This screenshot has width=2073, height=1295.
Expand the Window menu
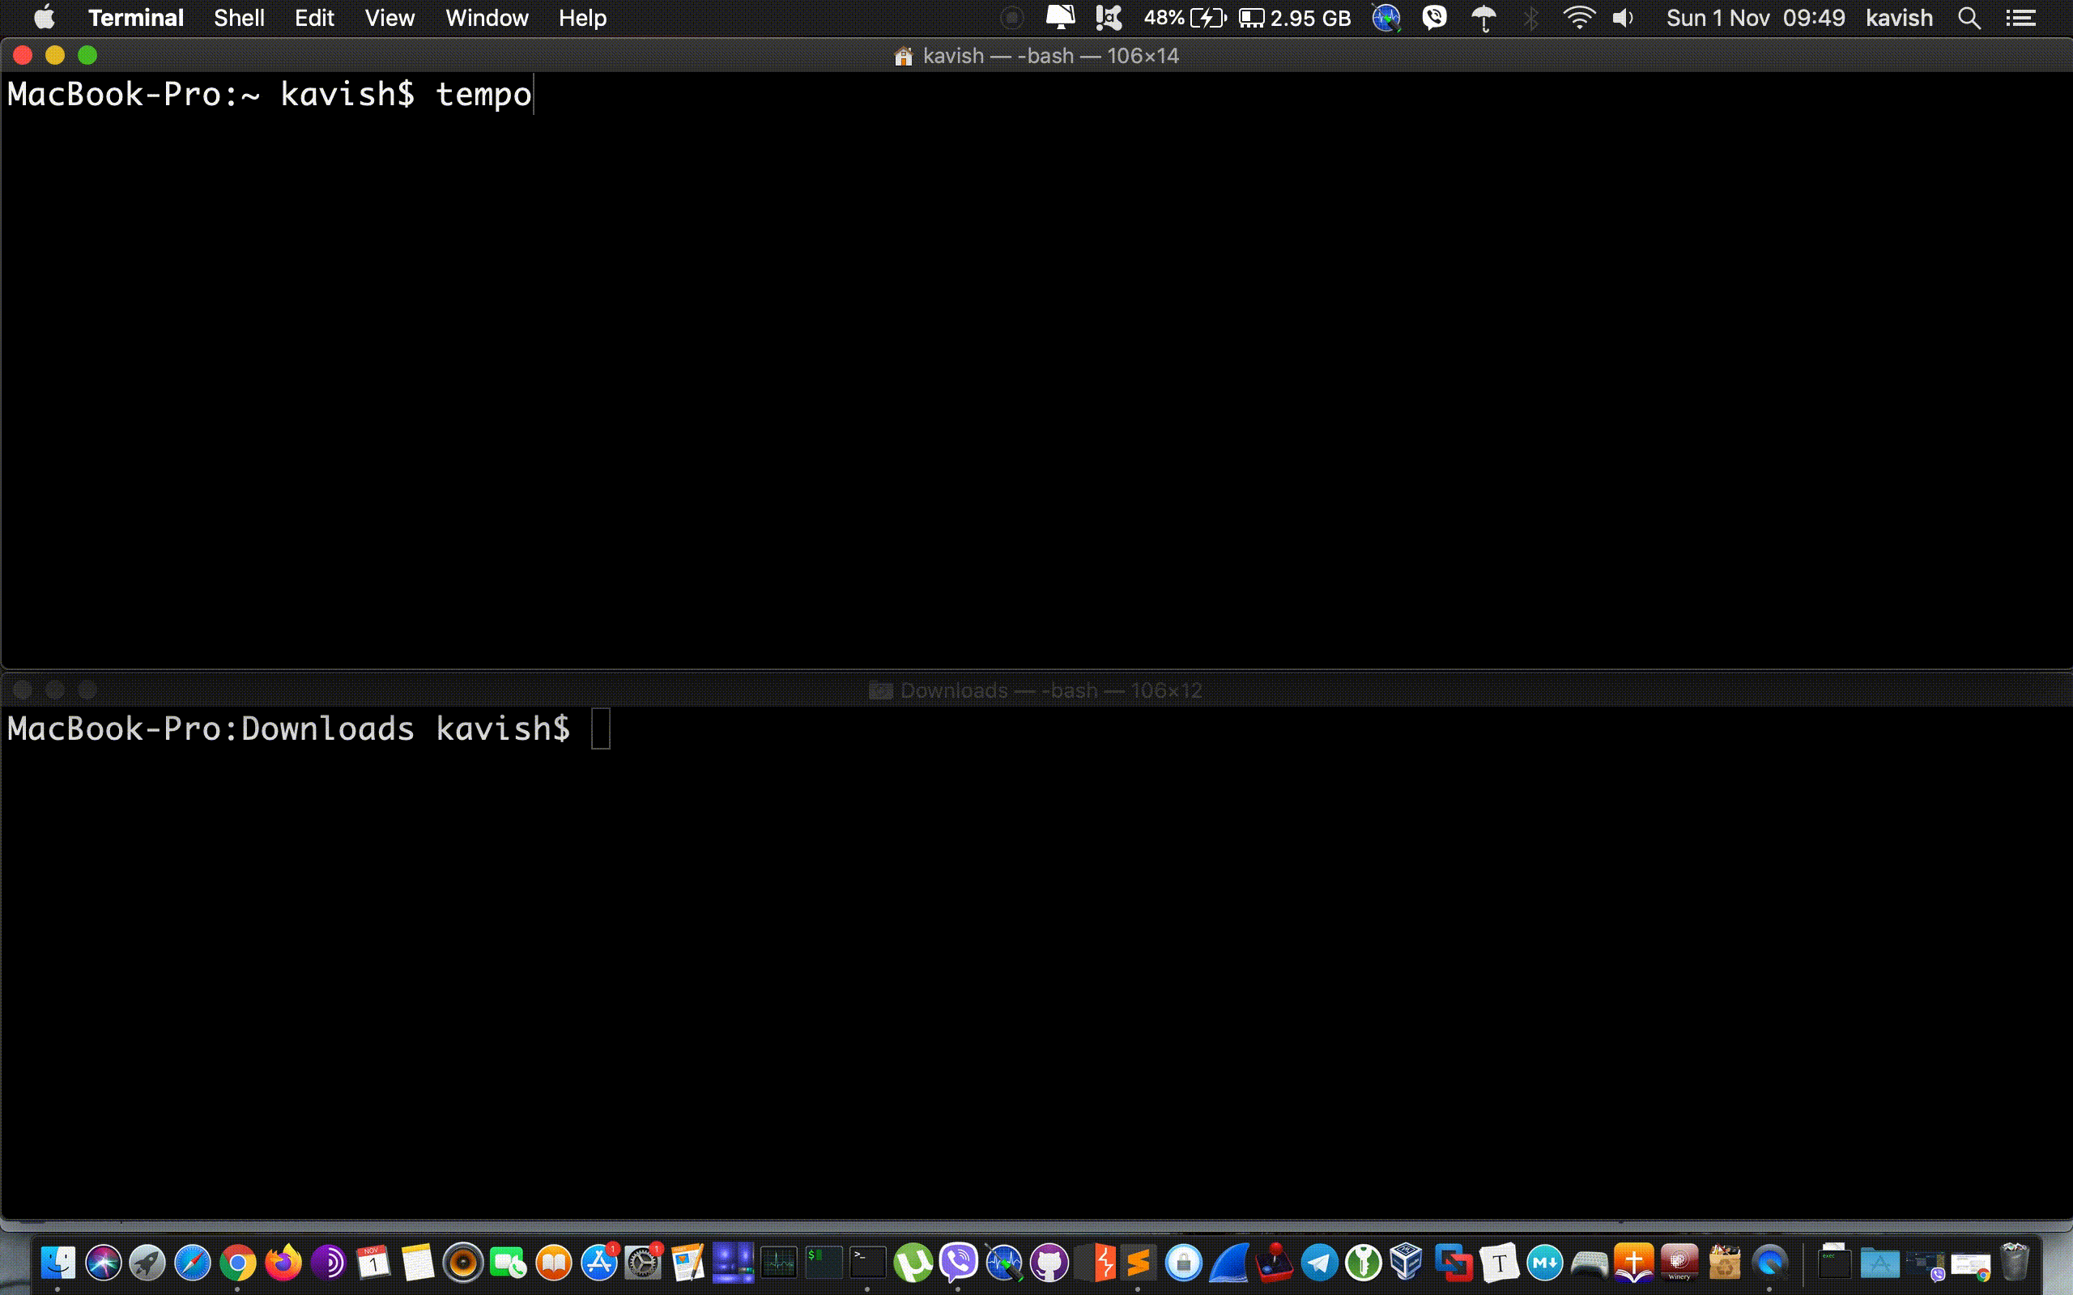click(487, 18)
